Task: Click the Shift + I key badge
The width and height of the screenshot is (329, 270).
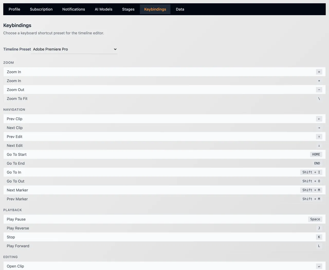Action: [311, 172]
